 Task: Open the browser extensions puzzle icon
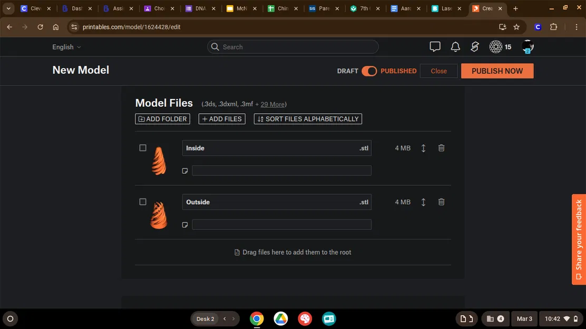pos(553,27)
